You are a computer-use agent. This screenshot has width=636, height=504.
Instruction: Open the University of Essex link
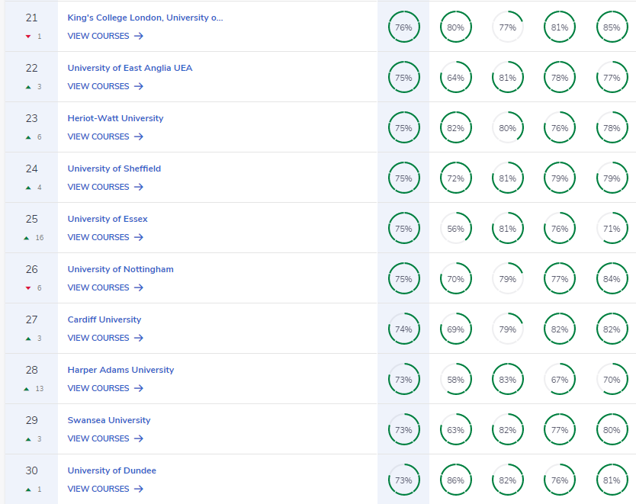(x=108, y=219)
